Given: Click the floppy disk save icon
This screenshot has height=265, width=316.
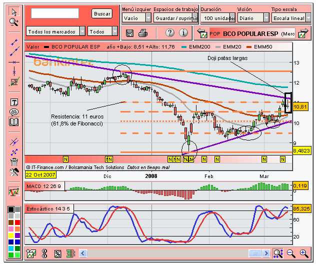Looking at the screenshot, I should 129,33.
